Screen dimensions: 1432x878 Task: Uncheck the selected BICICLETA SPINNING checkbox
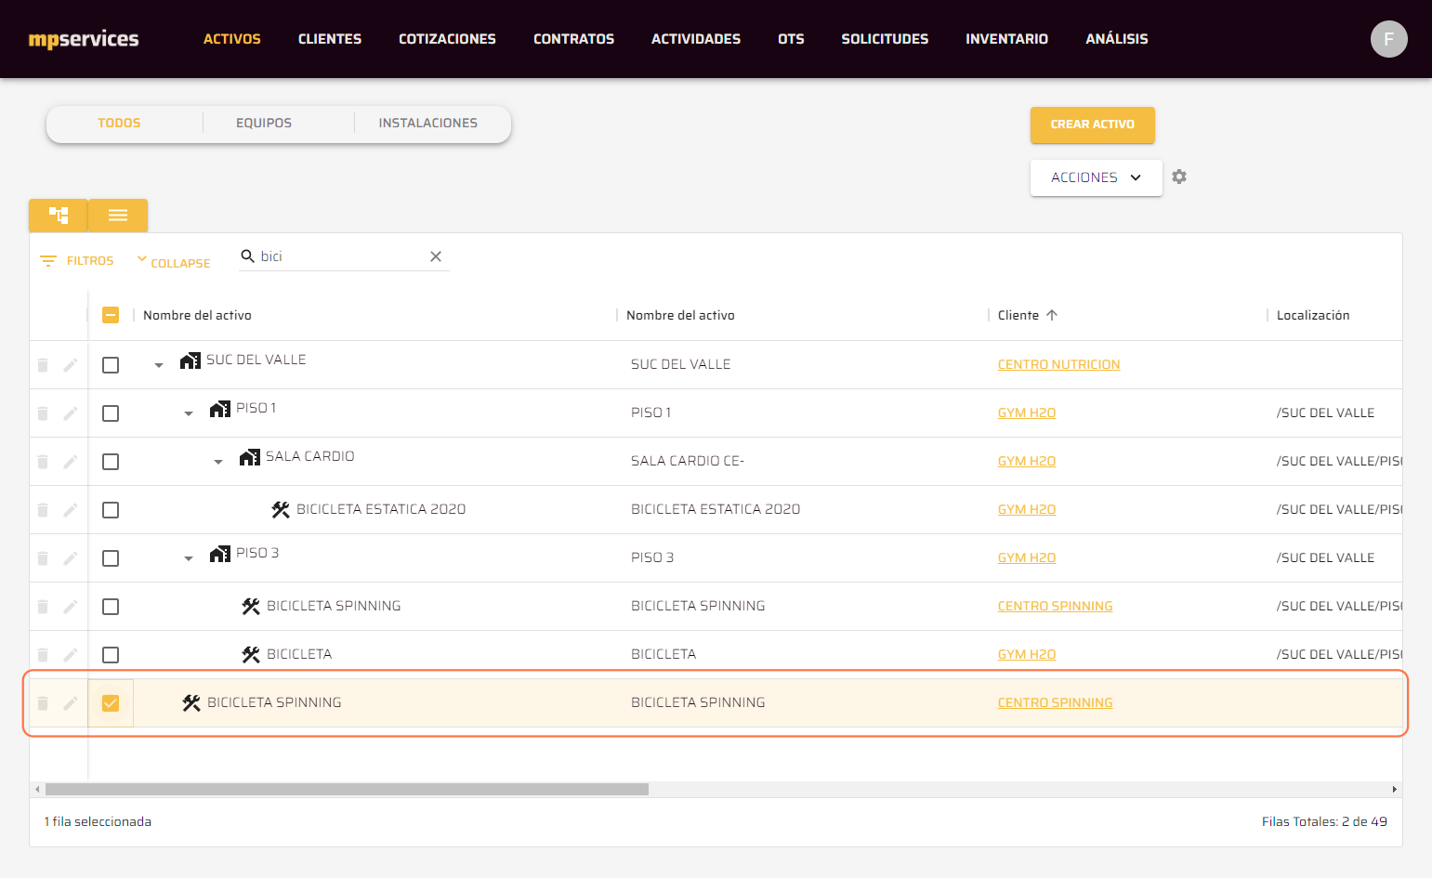click(111, 703)
